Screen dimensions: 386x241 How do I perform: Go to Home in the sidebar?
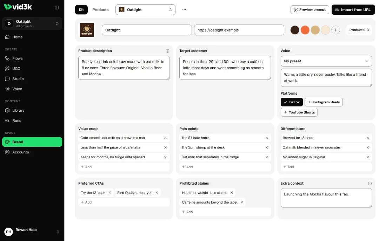(32, 37)
